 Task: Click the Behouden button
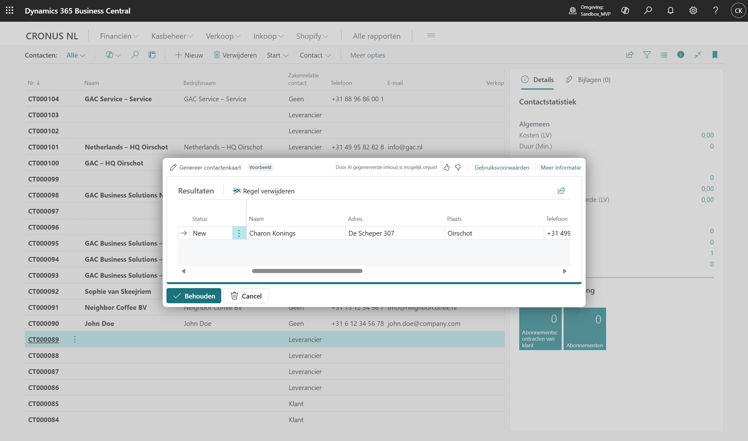click(x=194, y=296)
